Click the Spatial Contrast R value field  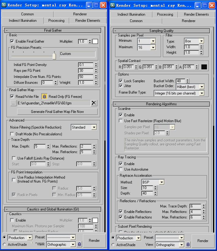[x=129, y=67]
